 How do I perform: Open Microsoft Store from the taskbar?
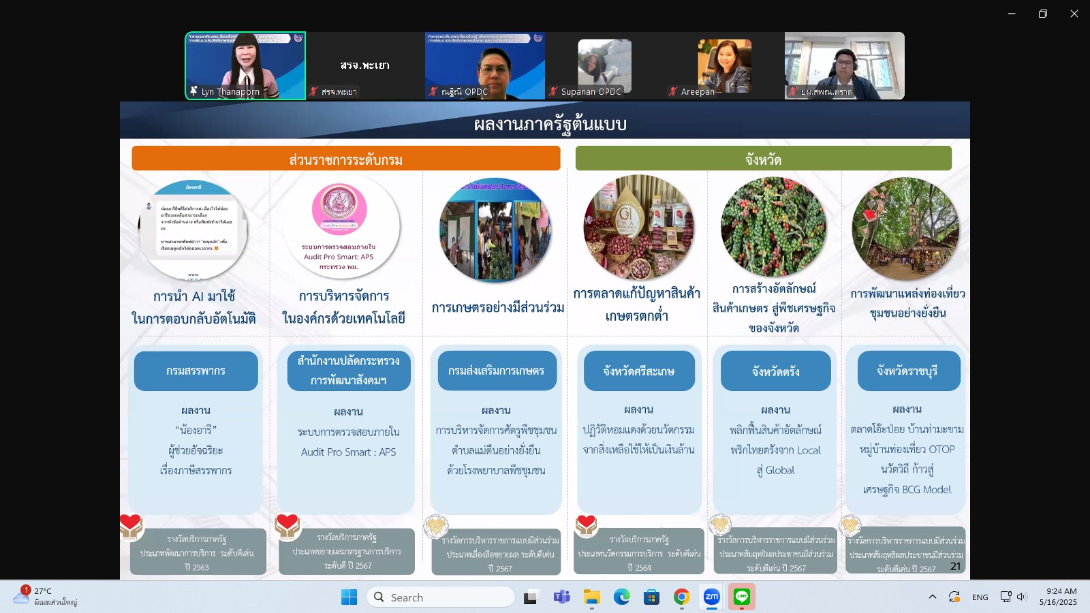(x=651, y=597)
